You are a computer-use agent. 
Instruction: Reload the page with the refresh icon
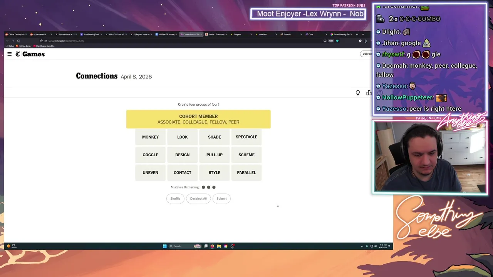tap(18, 41)
